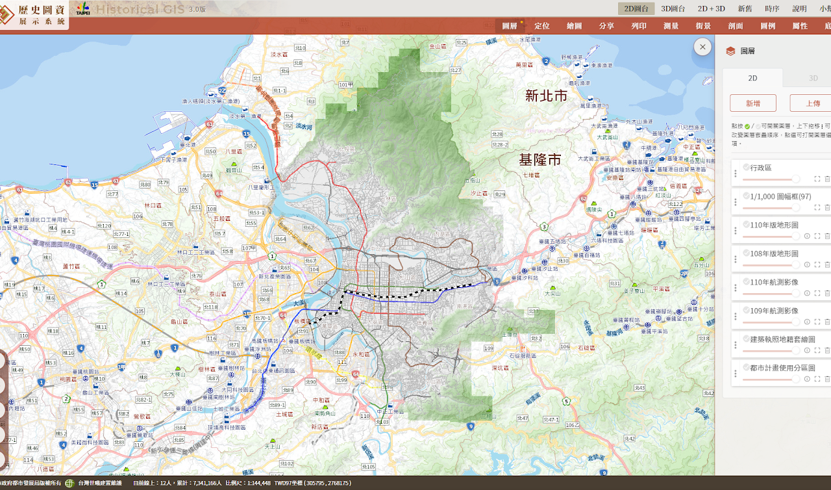Screen dimensions: 831x490
Task: Delete the 都市計畫使用分區圖 layer
Action: (827, 379)
